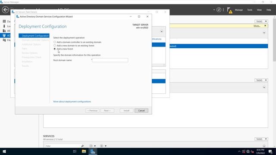Collapse the middle section chevron

coord(264,87)
